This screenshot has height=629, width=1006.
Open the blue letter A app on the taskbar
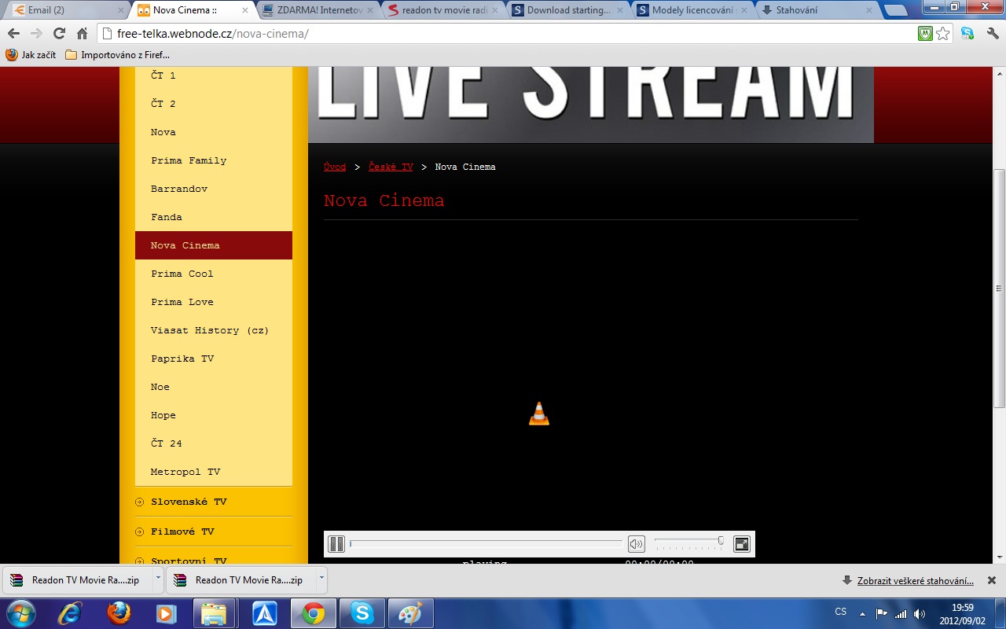click(x=264, y=613)
